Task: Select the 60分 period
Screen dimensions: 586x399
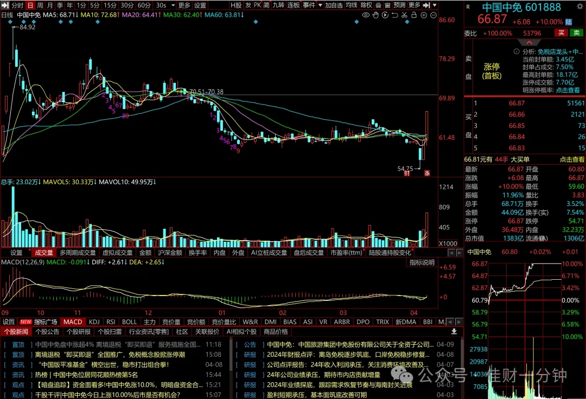Action: click(x=144, y=5)
